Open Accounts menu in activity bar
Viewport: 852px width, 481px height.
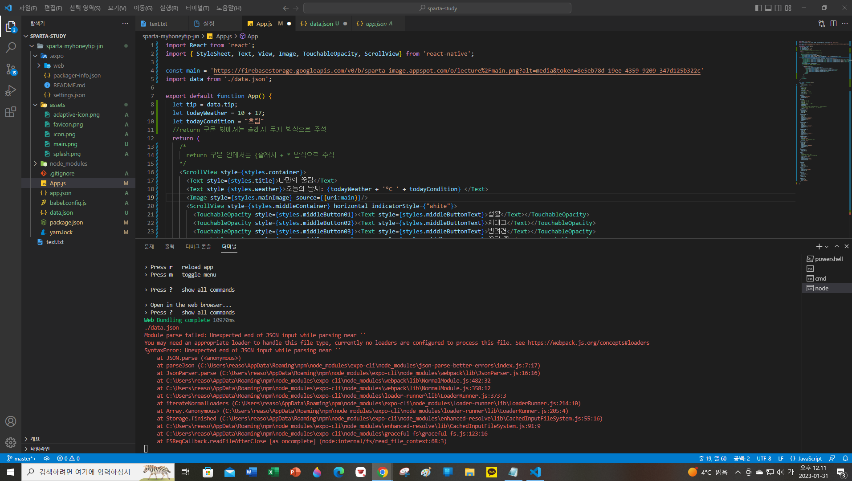pos(11,421)
